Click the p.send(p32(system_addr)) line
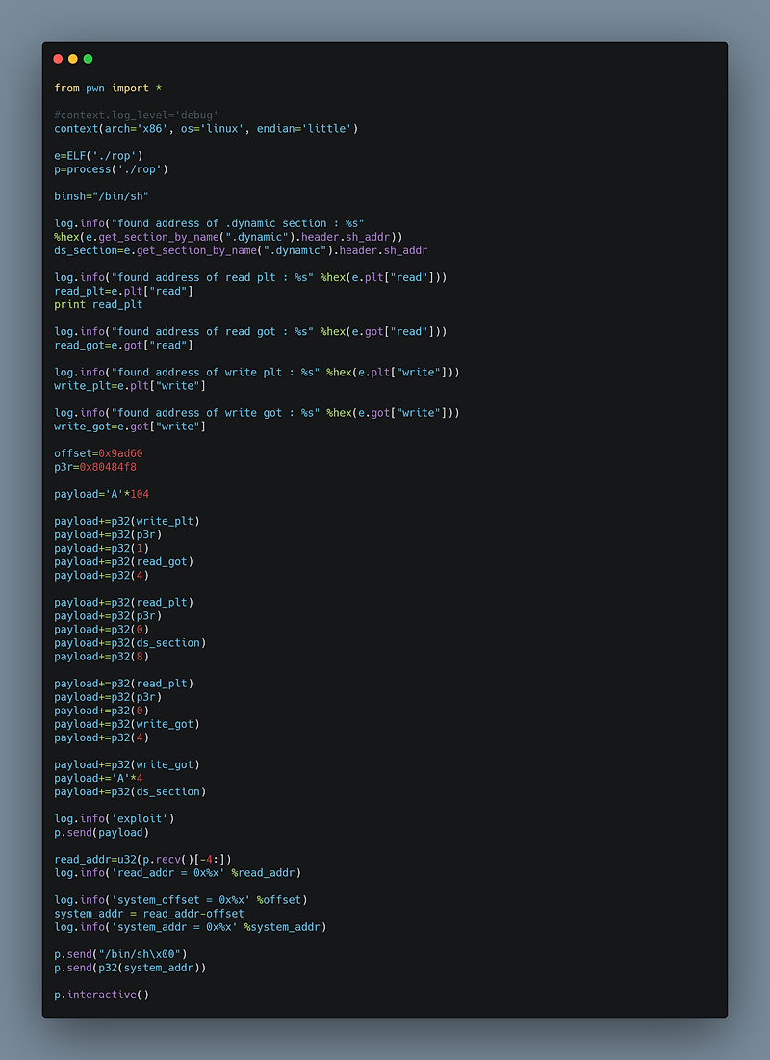Screen dimensions: 770x1060 coord(131,967)
